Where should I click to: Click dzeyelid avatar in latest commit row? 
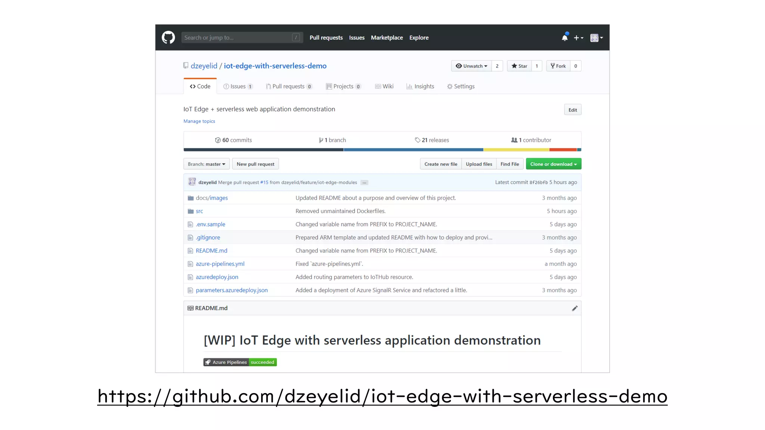[192, 182]
